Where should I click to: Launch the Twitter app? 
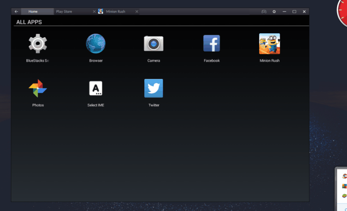154,88
